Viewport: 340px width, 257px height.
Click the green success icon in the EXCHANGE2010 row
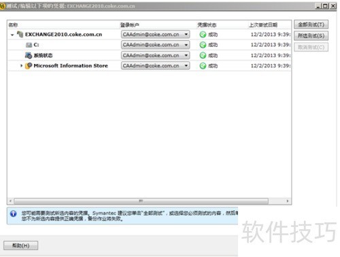click(203, 35)
